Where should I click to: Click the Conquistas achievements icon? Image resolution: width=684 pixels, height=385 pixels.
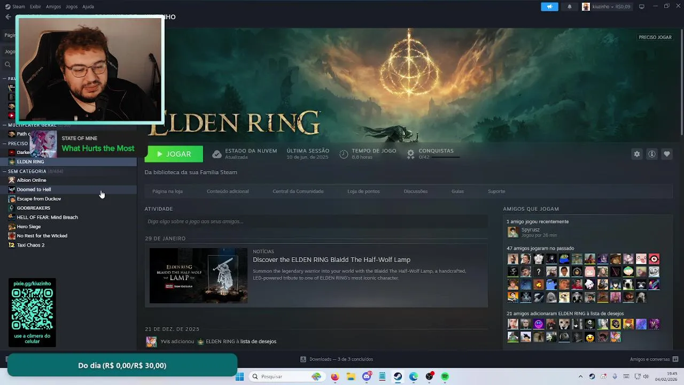click(410, 154)
